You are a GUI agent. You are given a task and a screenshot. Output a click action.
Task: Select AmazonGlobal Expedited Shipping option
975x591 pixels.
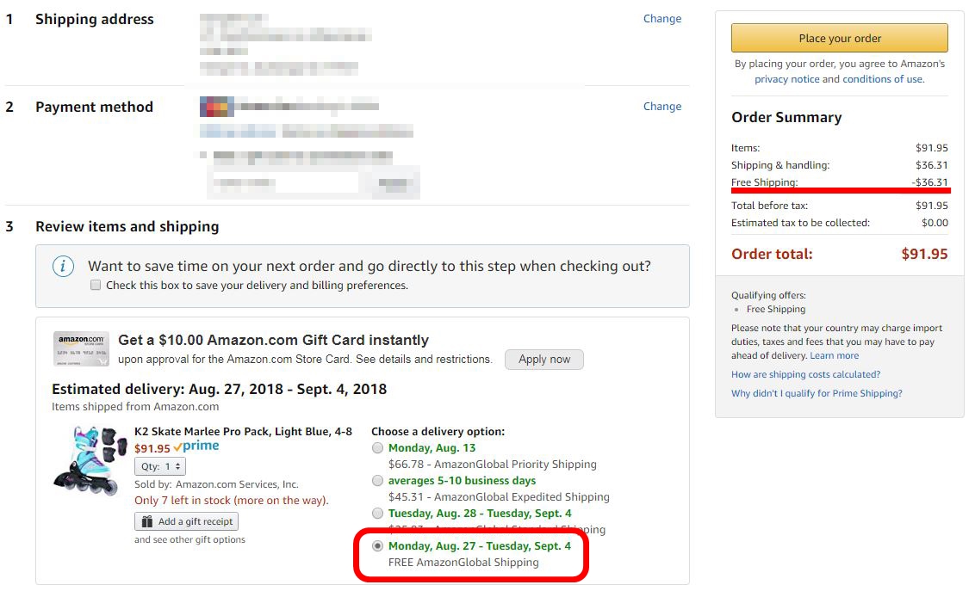click(x=377, y=481)
